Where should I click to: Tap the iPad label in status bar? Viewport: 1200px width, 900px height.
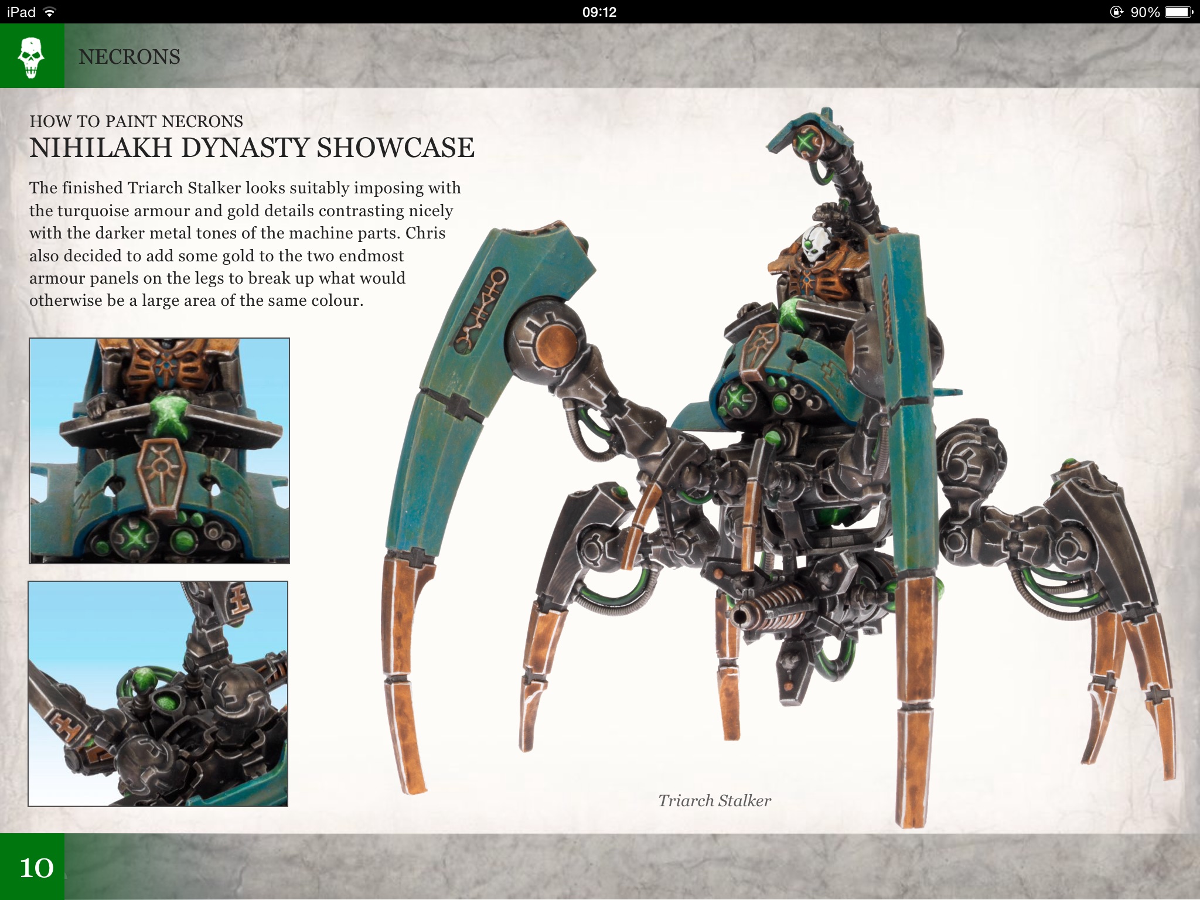point(21,12)
